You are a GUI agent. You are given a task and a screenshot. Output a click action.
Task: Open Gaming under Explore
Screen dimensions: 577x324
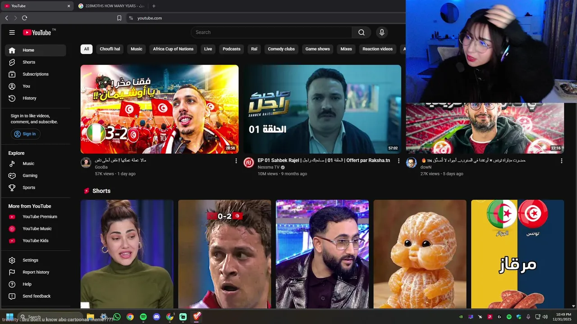[x=35, y=175]
